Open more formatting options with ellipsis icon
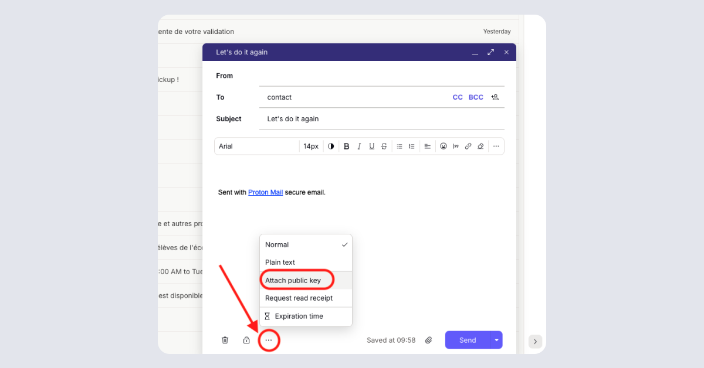The width and height of the screenshot is (704, 368). coord(496,146)
